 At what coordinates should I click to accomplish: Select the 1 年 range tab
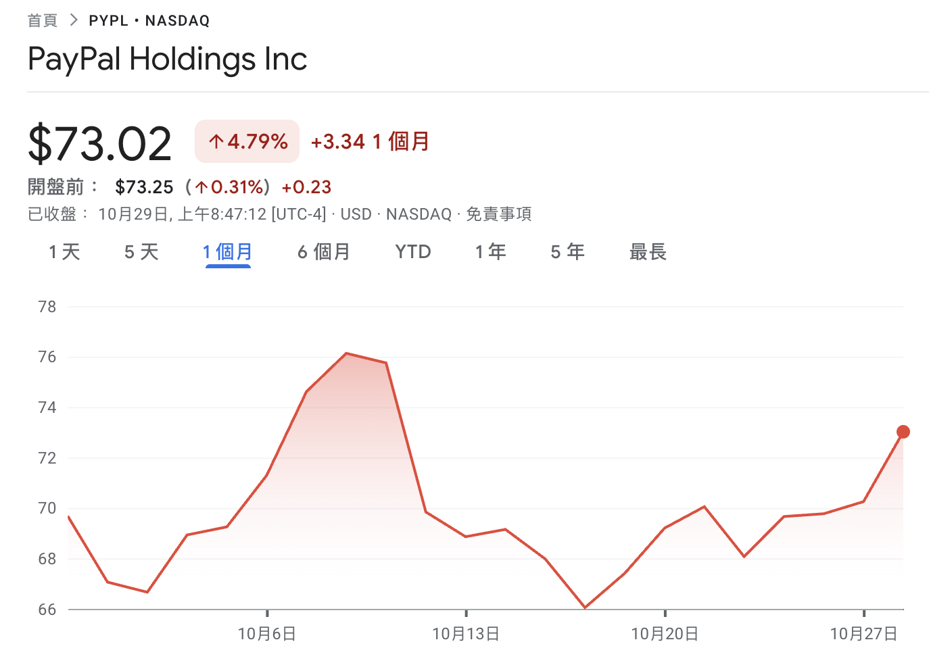tap(490, 252)
